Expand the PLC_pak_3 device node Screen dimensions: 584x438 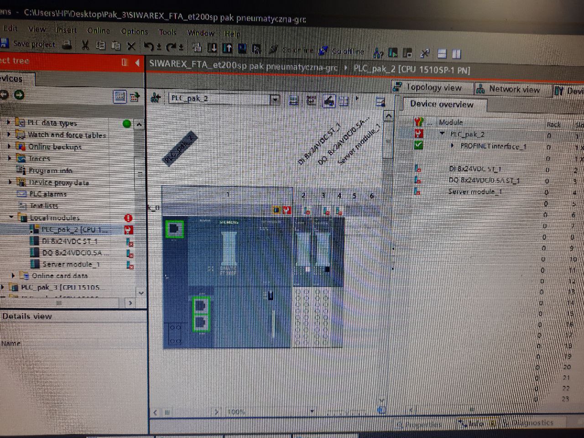point(3,287)
